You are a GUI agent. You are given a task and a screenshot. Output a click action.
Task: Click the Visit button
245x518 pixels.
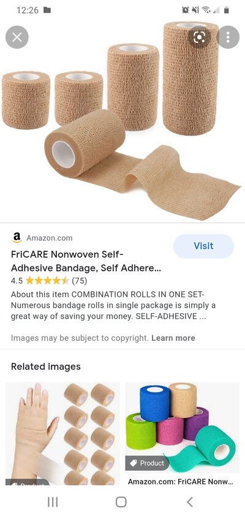pyautogui.click(x=203, y=246)
